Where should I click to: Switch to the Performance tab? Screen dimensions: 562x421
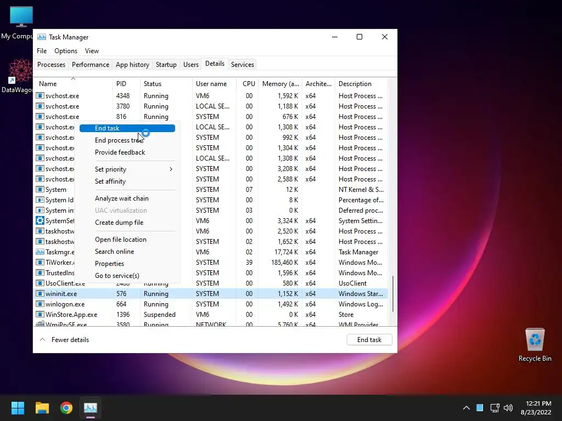coord(91,65)
